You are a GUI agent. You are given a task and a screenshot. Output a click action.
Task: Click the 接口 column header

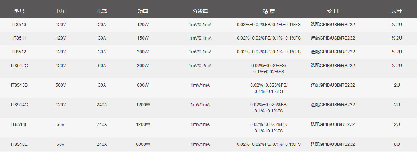tap(333, 11)
